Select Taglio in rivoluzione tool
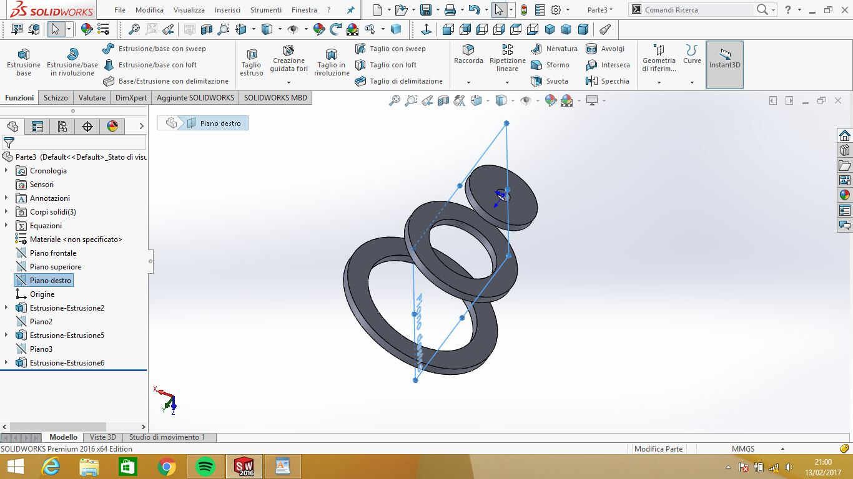Image resolution: width=853 pixels, height=479 pixels. (x=332, y=62)
